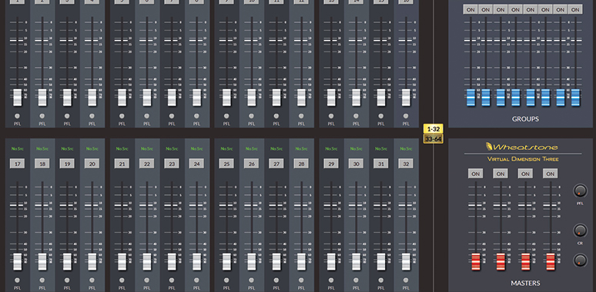Open No Src source selector above channel 25
596x292 pixels.
226,148
